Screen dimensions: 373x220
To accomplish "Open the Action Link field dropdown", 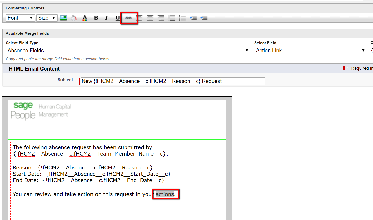I will click(x=310, y=51).
